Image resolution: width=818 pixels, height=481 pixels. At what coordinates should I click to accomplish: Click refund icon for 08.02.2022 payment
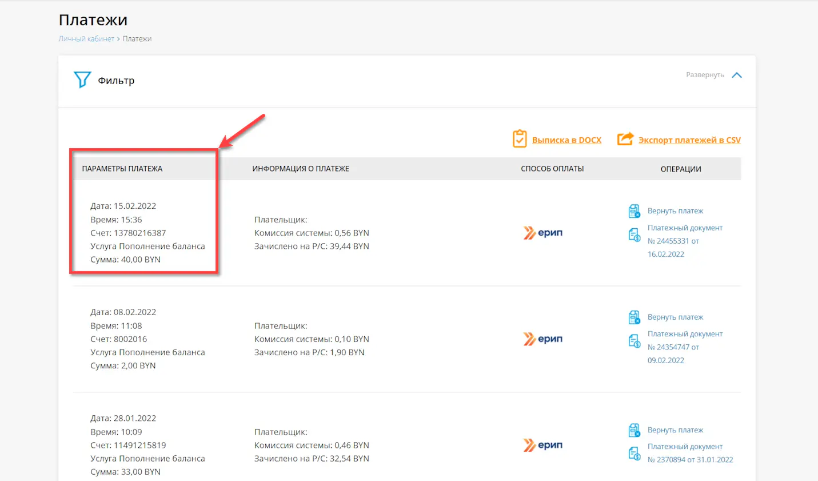634,317
